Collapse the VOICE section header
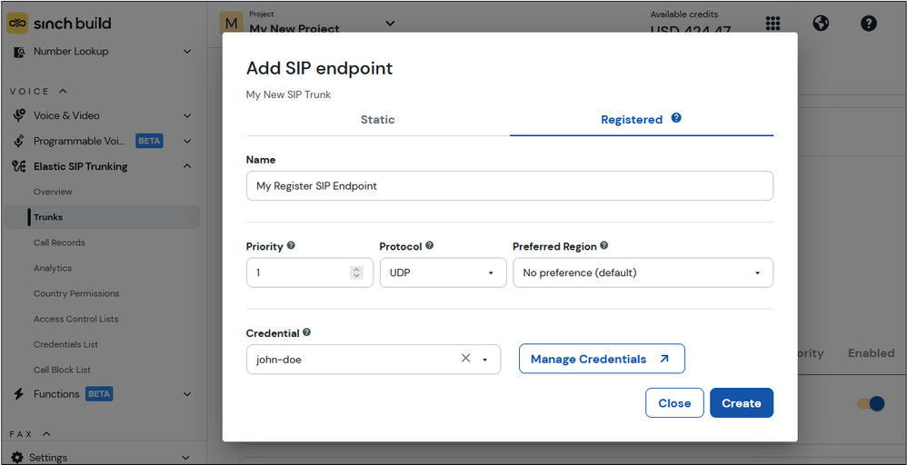Viewport: 907px width, 465px height. pyautogui.click(x=38, y=92)
